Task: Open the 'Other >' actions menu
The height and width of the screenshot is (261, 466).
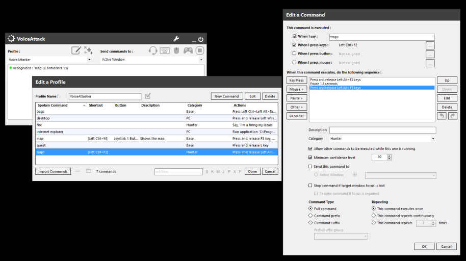Action: pos(297,107)
